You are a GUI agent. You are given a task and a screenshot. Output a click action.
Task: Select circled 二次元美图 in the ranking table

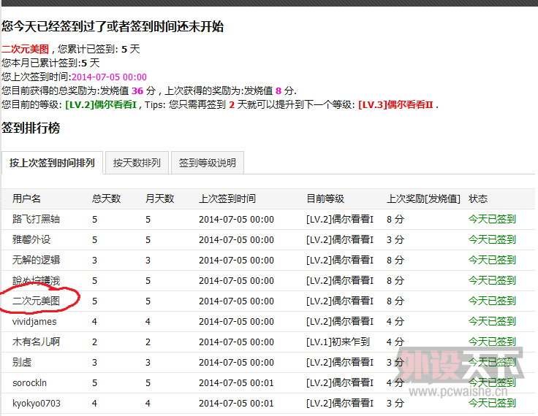coord(36,301)
